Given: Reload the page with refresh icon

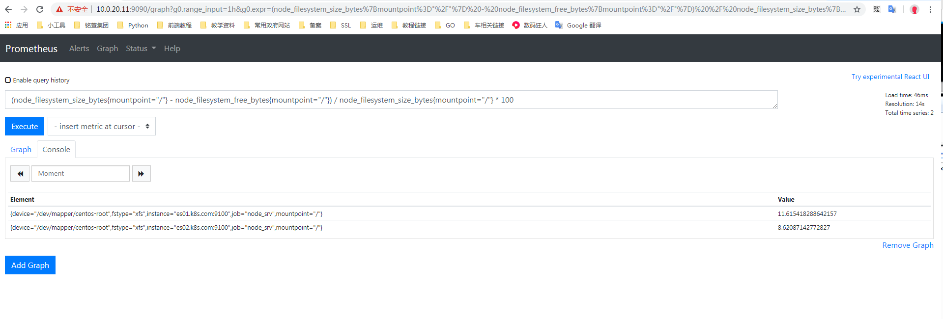Looking at the screenshot, I should tap(40, 9).
